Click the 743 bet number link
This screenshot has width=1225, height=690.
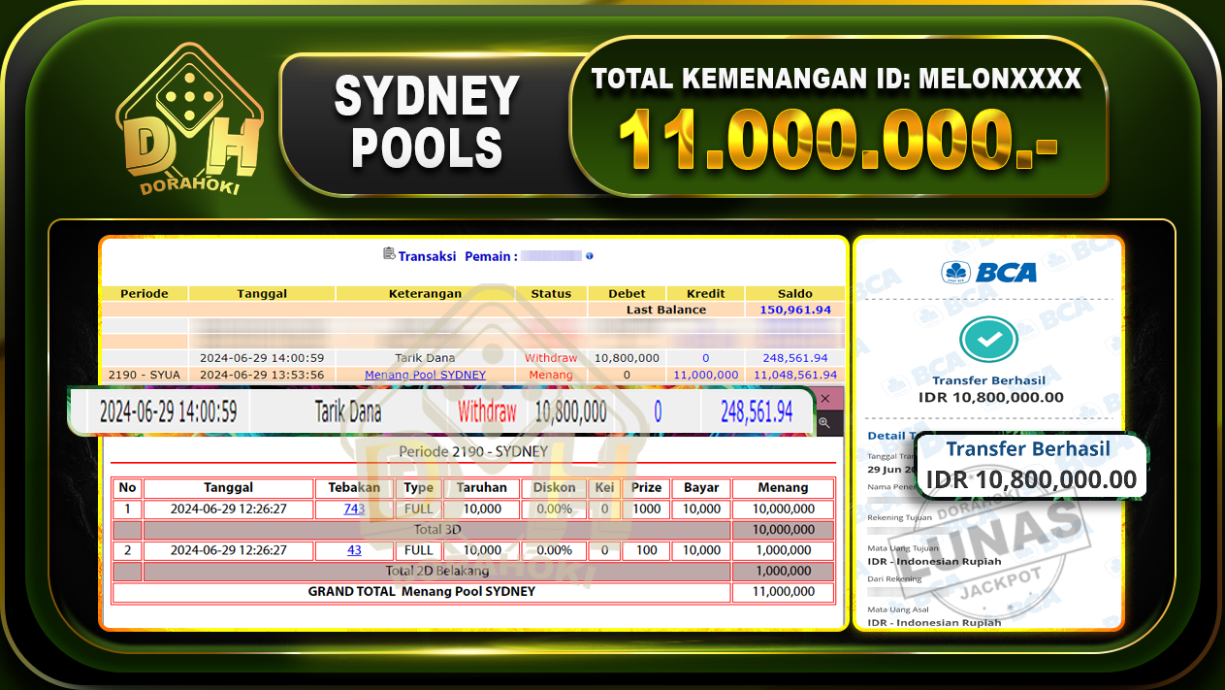353,509
